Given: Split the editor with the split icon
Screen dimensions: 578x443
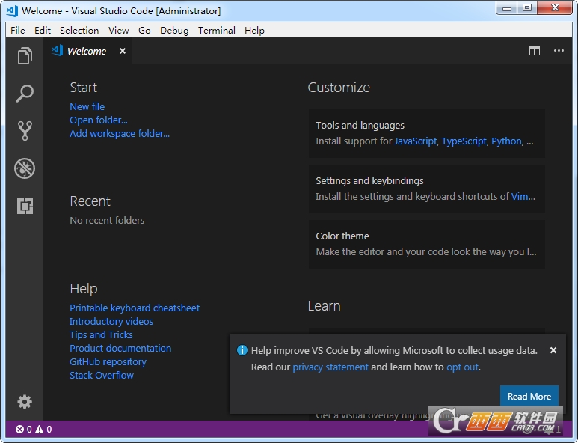Looking at the screenshot, I should 535,51.
